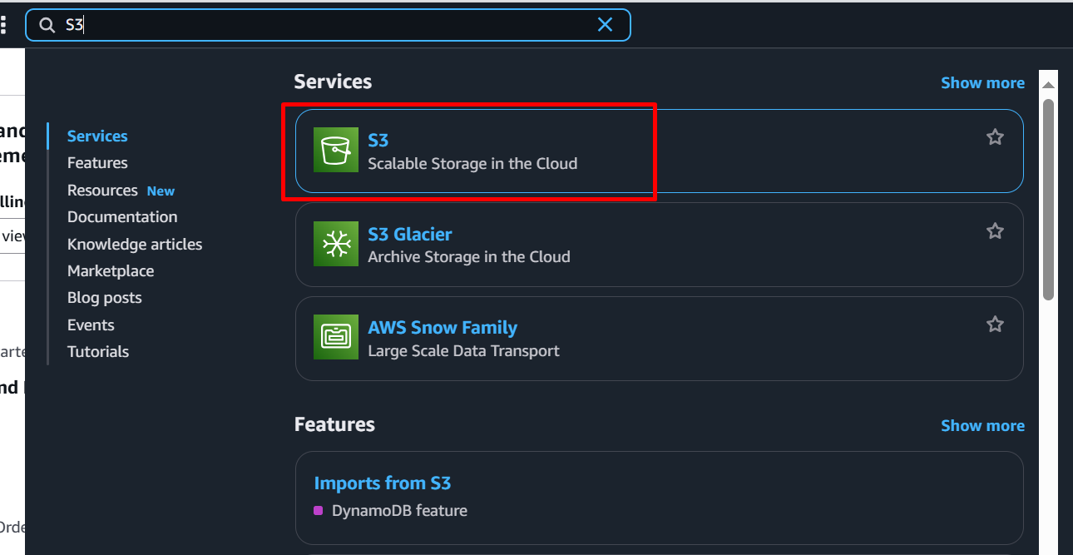Screen dimensions: 1073x555
Task: Clear the search field with the X
Action: coord(605,25)
